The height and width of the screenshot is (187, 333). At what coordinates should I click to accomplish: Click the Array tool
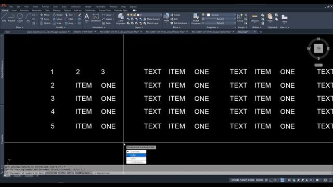point(69,23)
